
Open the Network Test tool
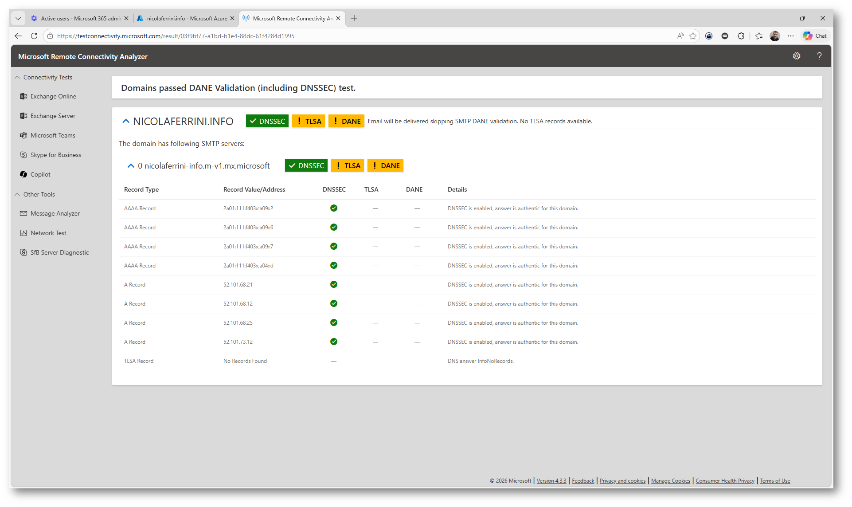(48, 233)
